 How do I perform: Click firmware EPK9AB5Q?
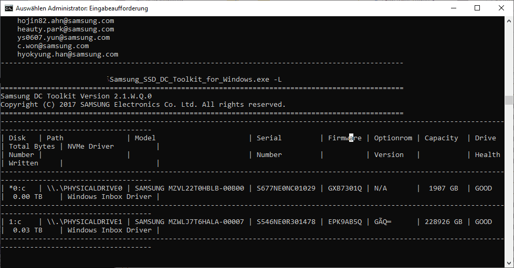(x=345, y=222)
